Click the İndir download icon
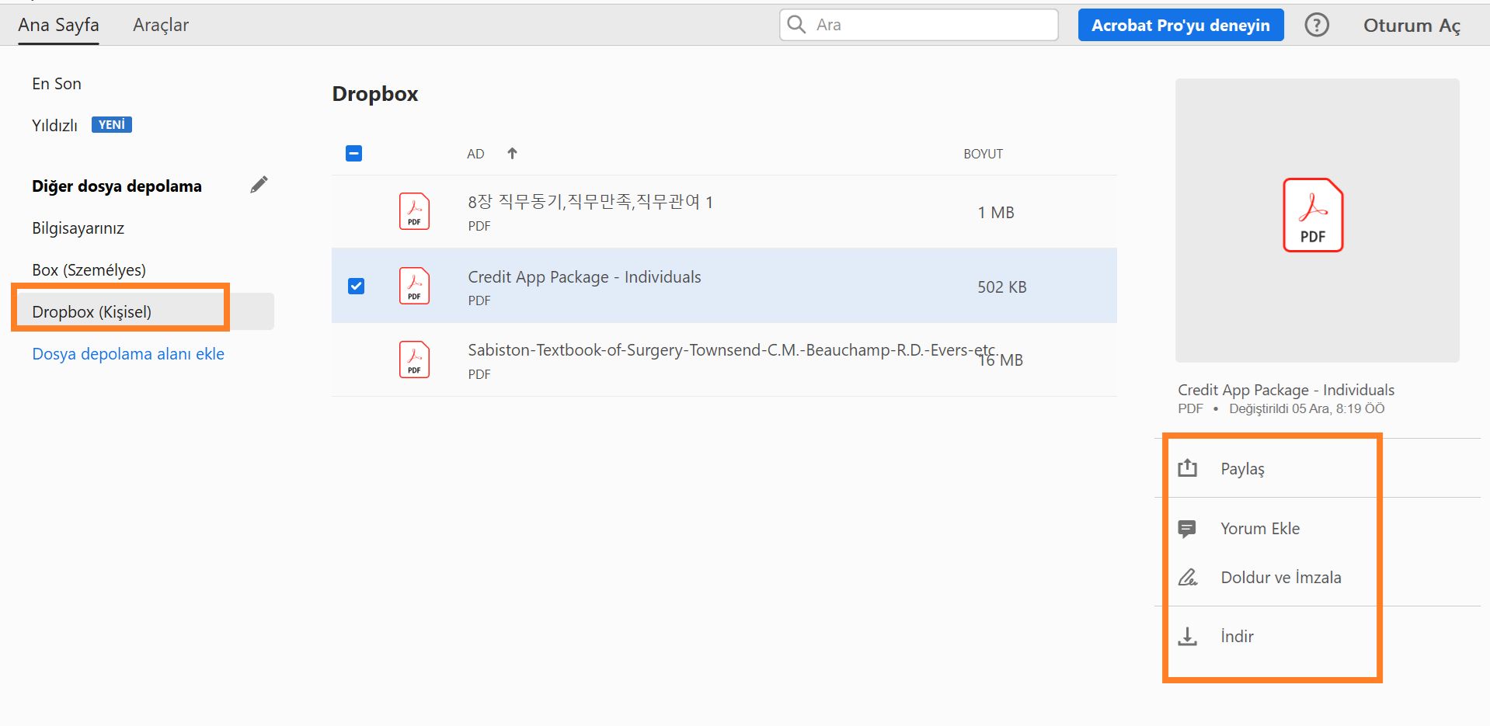Screen dimensions: 1490x726 point(1188,636)
